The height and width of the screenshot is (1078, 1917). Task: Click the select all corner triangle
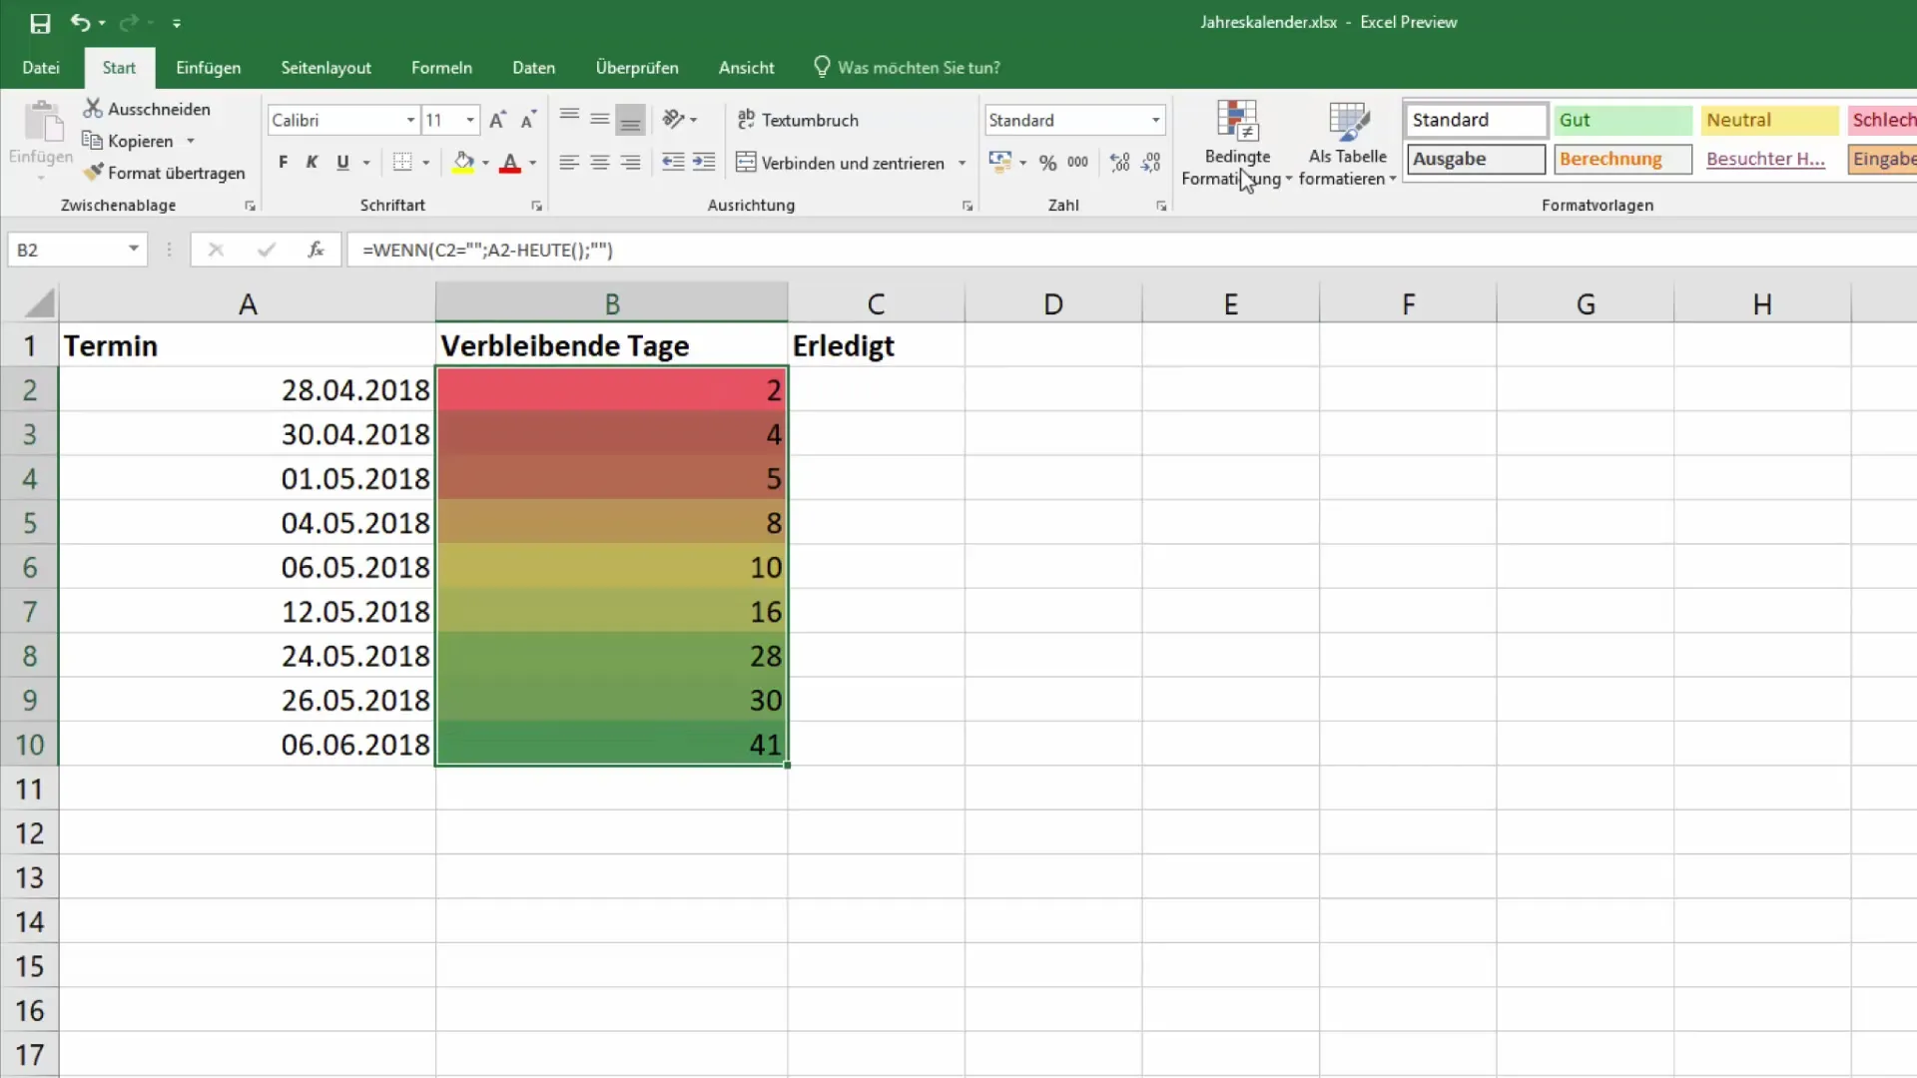38,302
